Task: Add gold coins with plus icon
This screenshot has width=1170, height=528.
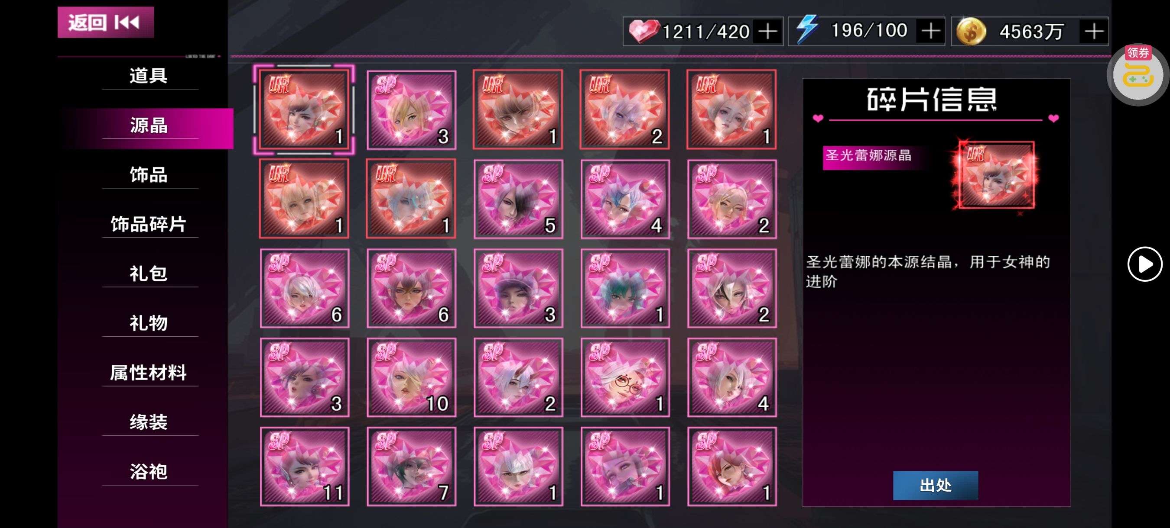Action: pyautogui.click(x=1093, y=31)
